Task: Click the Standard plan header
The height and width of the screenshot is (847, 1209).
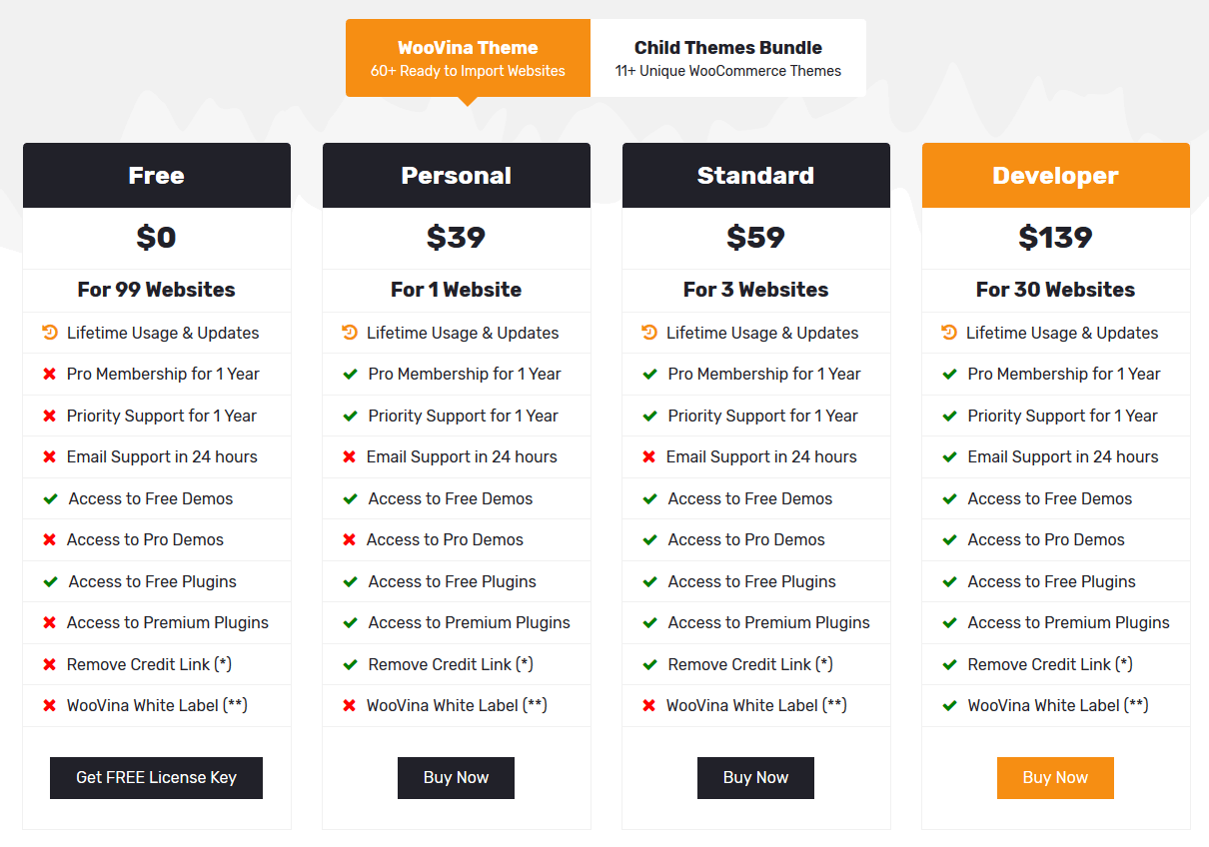Action: pos(756,176)
